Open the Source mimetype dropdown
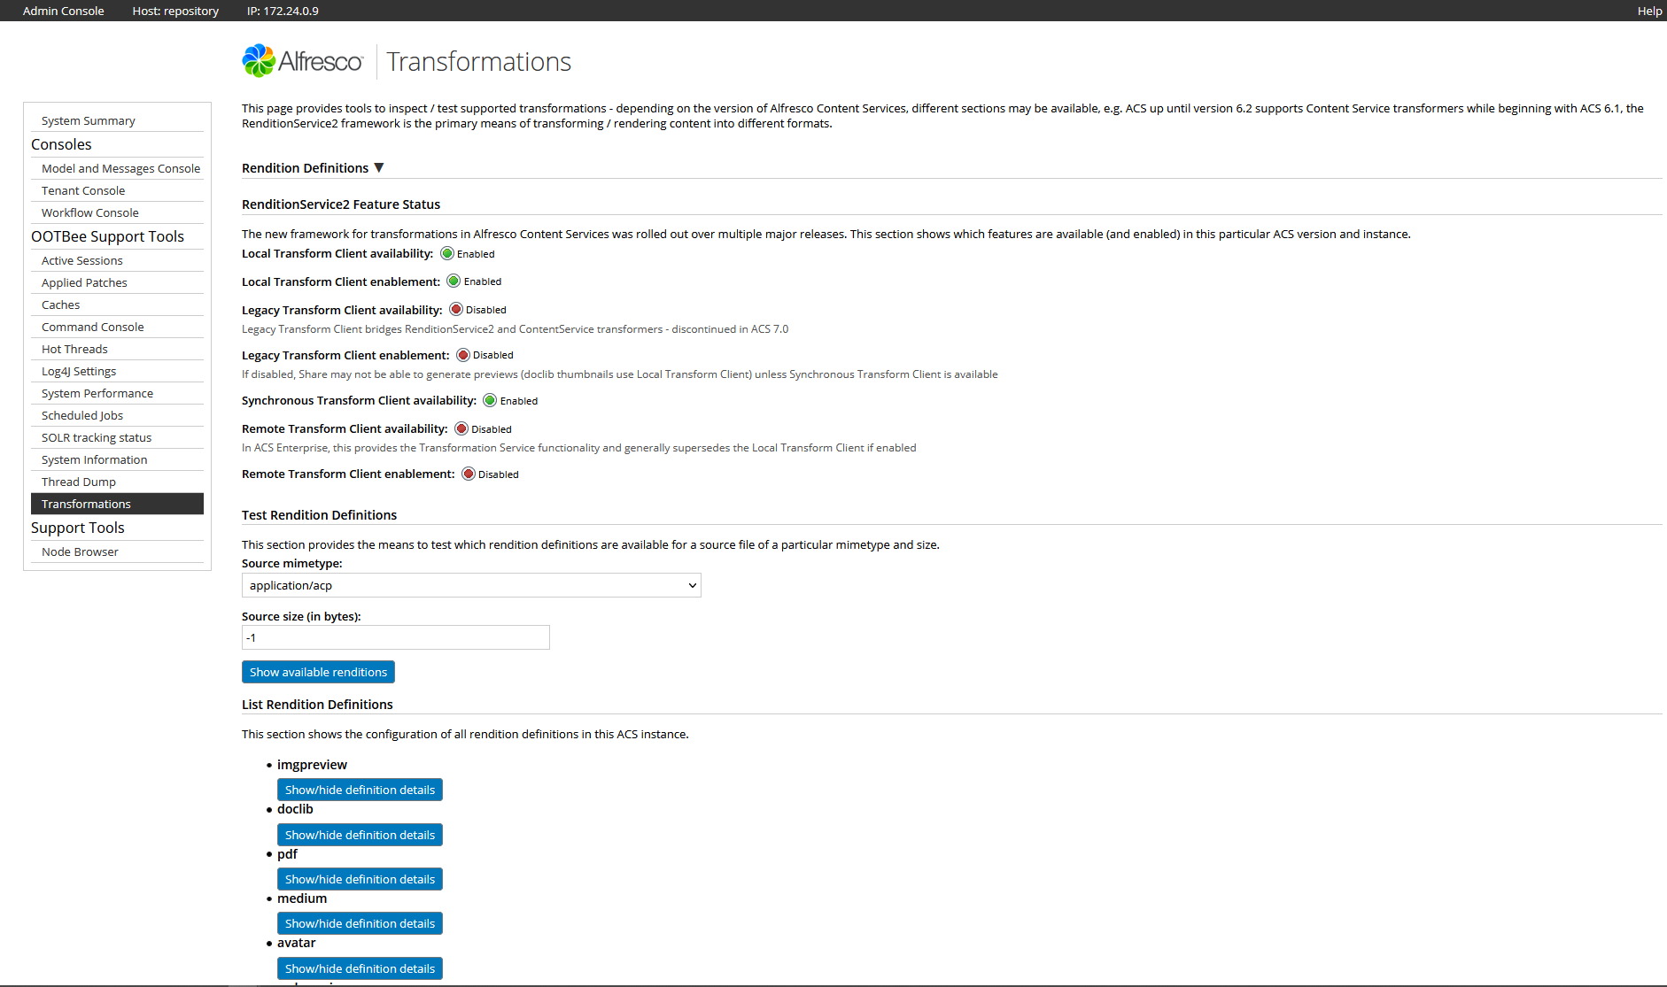This screenshot has width=1667, height=987. pyautogui.click(x=471, y=585)
